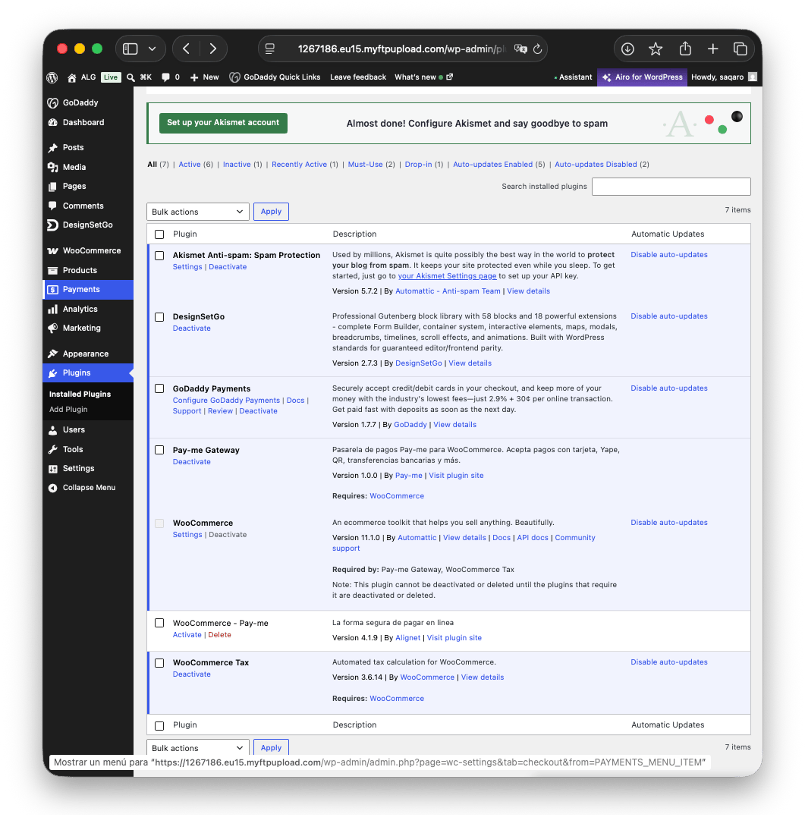
Task: Click the Collapse Menu arrow icon
Action: [x=52, y=488]
